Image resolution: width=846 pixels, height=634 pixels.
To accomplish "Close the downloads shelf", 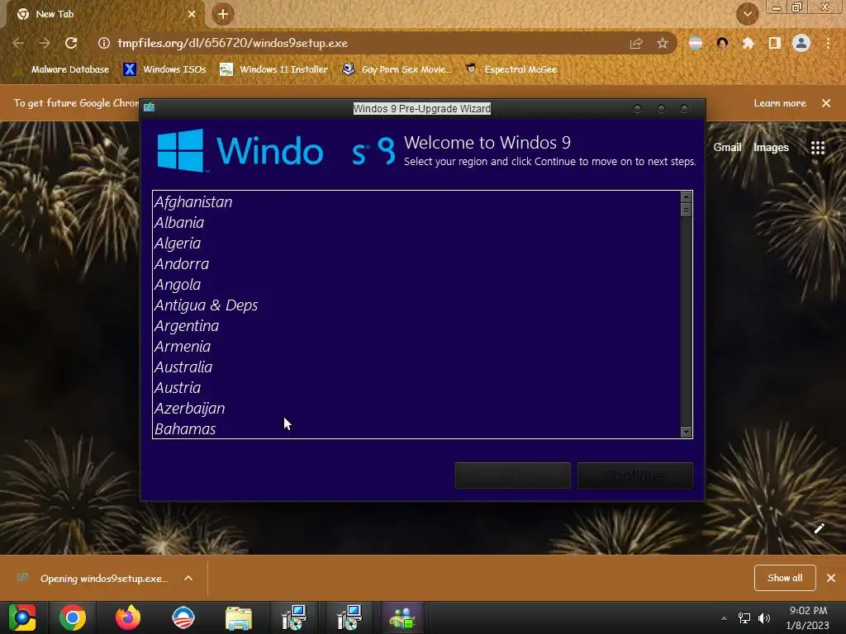I will 831,578.
